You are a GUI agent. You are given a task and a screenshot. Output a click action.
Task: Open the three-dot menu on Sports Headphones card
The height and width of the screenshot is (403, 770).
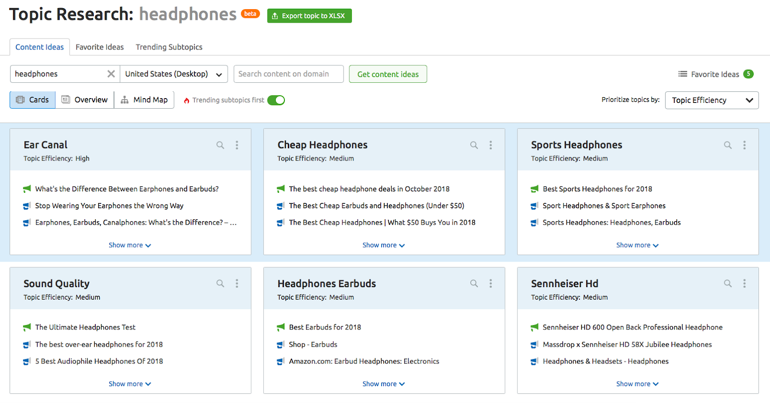tap(744, 145)
